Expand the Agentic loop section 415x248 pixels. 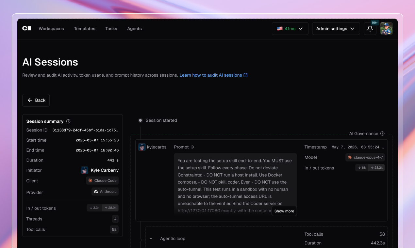151,239
